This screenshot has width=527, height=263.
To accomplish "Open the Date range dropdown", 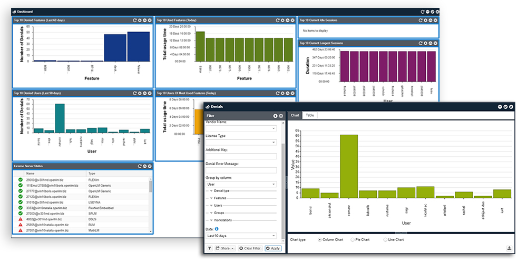I will [x=241, y=236].
